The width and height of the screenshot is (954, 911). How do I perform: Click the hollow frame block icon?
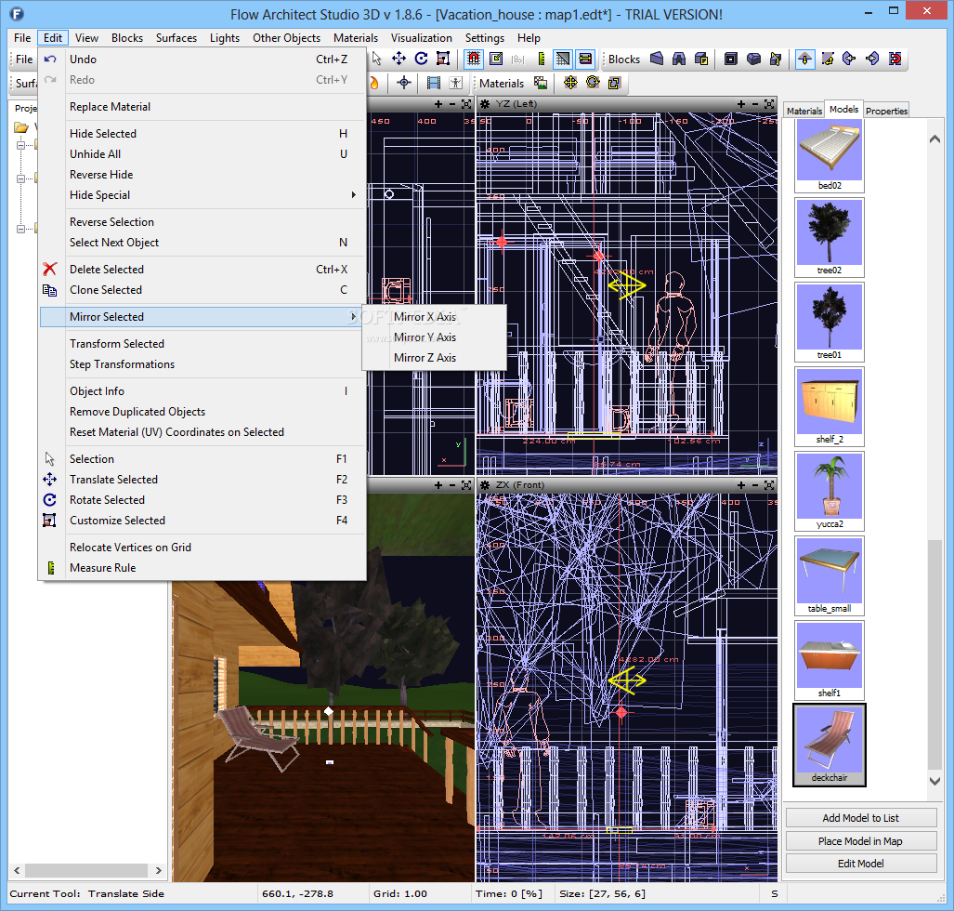[731, 59]
